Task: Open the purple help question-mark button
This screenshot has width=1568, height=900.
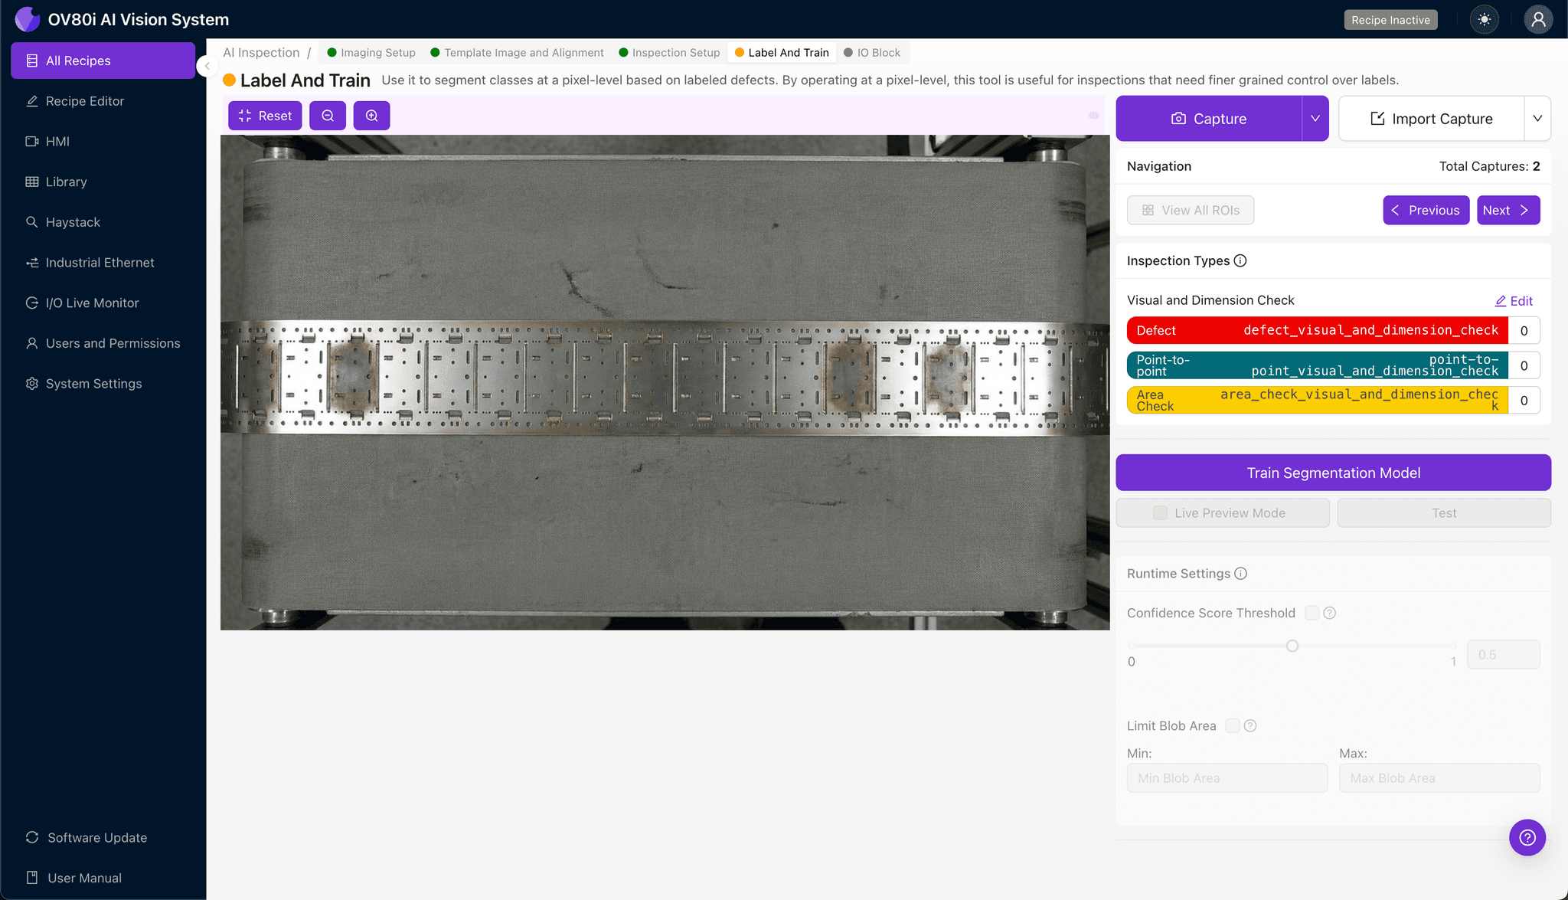Action: (x=1527, y=837)
